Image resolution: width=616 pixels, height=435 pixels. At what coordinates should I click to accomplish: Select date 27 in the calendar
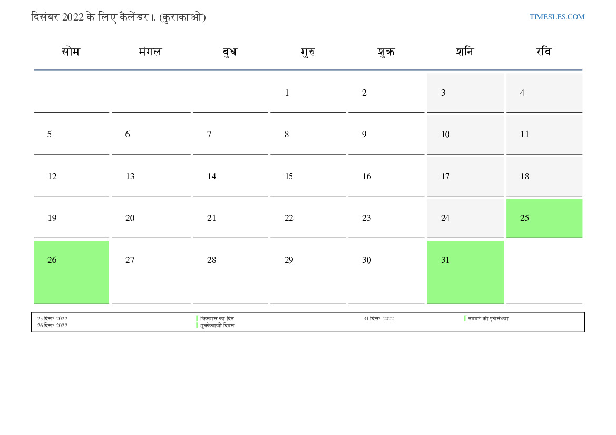(151, 272)
